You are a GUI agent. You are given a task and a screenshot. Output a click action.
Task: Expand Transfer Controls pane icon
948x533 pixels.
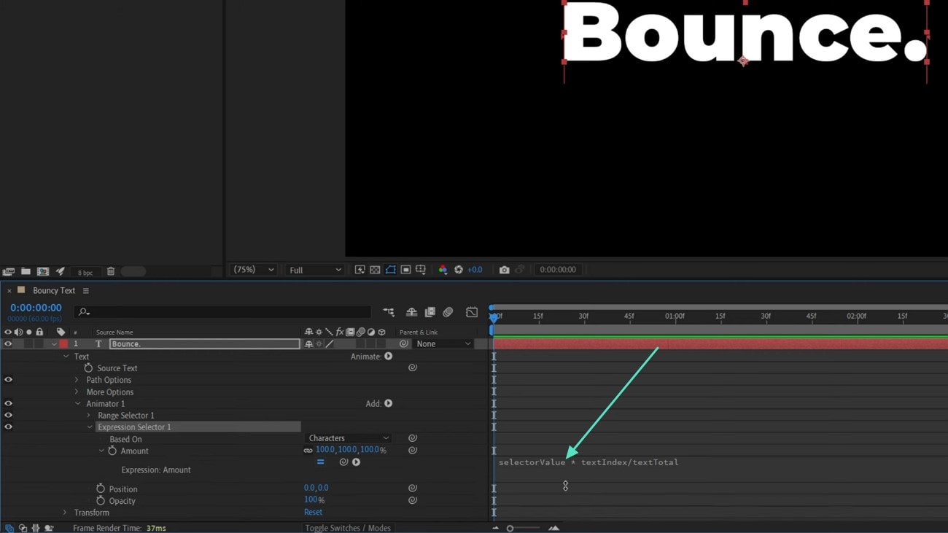tap(23, 528)
